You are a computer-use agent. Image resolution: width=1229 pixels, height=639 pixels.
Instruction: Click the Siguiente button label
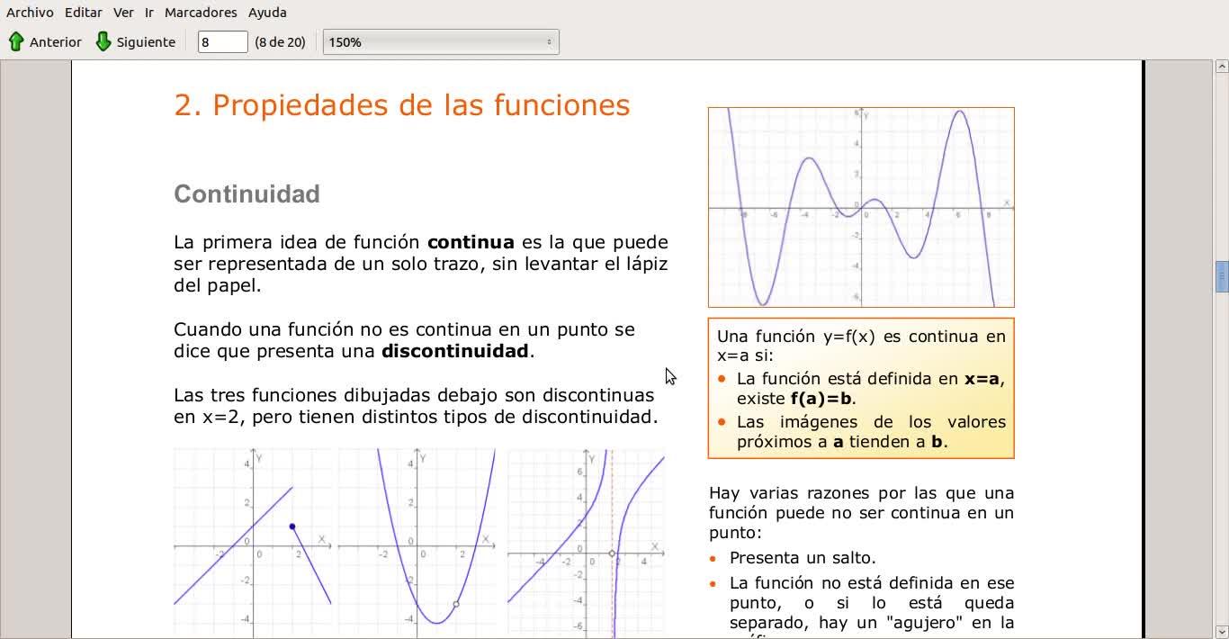pos(146,42)
